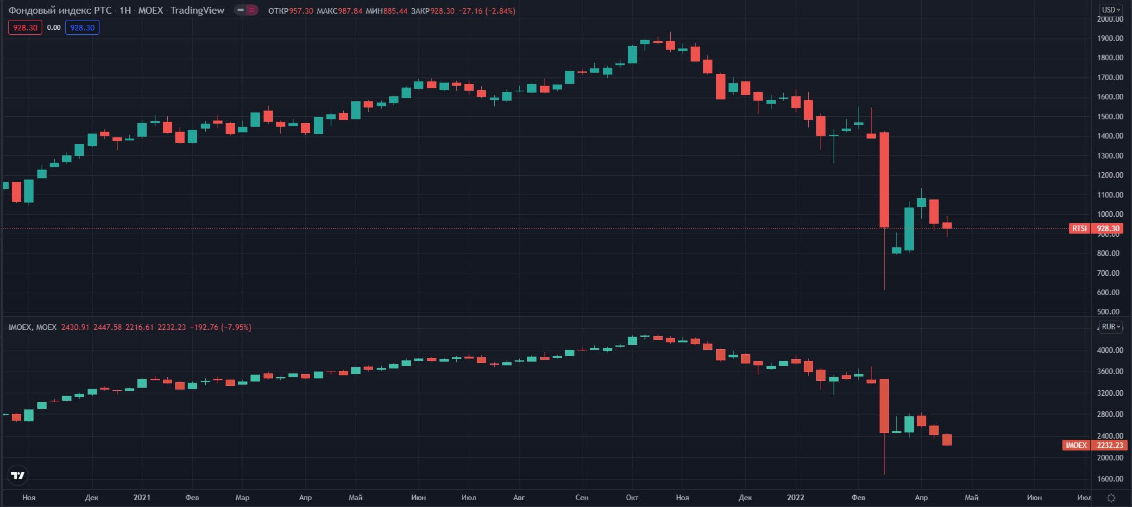Click ОТКР957.30 open value in legend
1132x507 pixels.
(290, 11)
